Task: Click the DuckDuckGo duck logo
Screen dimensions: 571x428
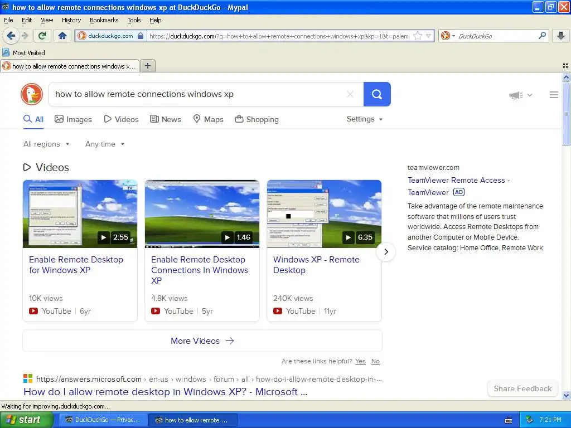Action: tap(32, 94)
